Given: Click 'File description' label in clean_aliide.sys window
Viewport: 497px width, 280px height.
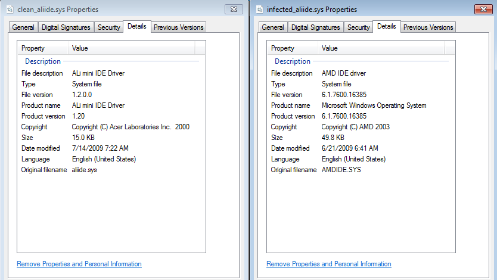Looking at the screenshot, I should tap(42, 73).
